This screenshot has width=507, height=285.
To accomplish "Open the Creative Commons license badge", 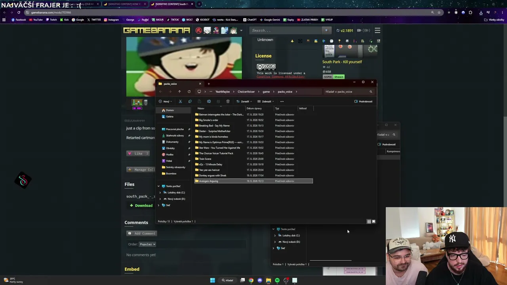I will (x=266, y=67).
